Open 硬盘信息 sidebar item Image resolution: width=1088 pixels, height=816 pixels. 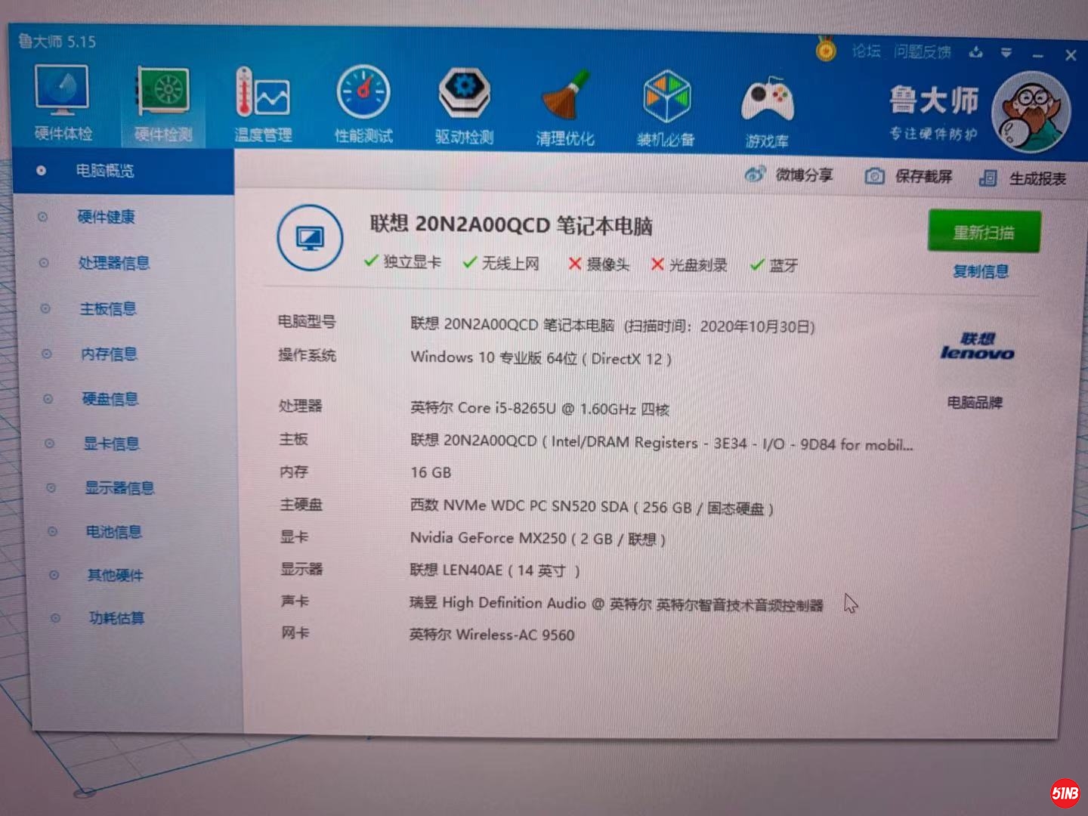coord(110,398)
